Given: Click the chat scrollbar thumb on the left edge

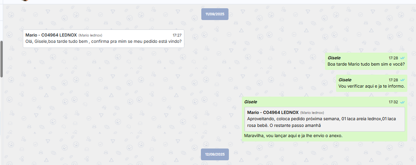Looking at the screenshot, I should click(x=1, y=59).
